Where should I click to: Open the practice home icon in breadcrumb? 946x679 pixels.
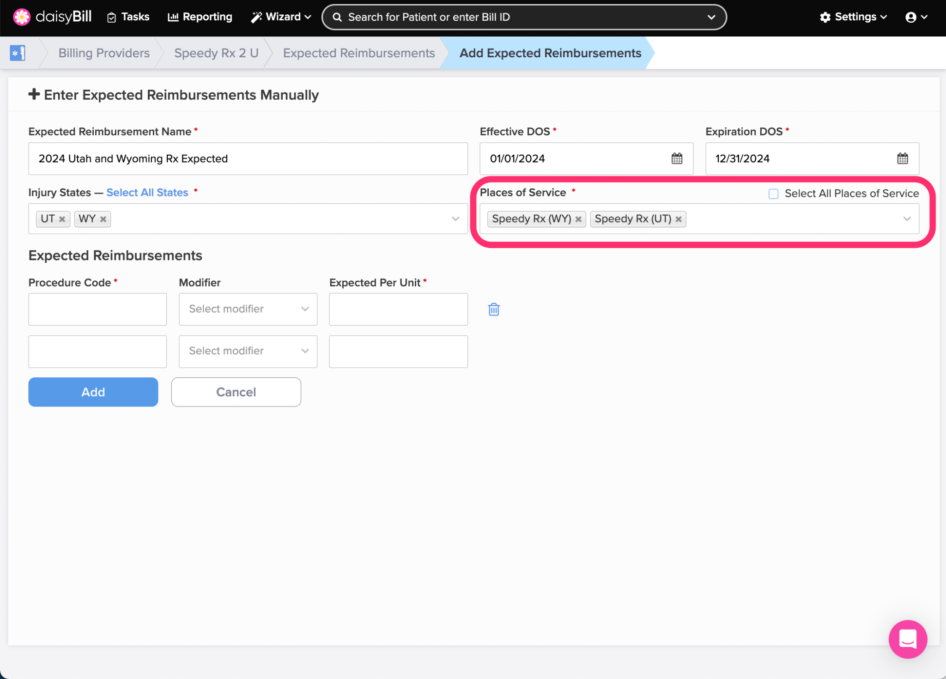coord(18,53)
